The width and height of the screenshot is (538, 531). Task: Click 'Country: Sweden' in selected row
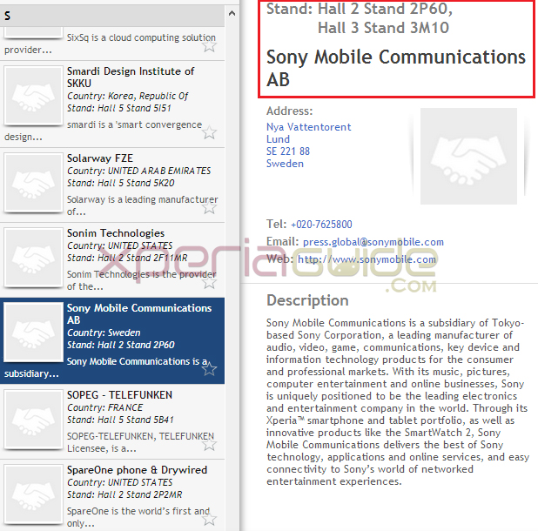tap(104, 333)
